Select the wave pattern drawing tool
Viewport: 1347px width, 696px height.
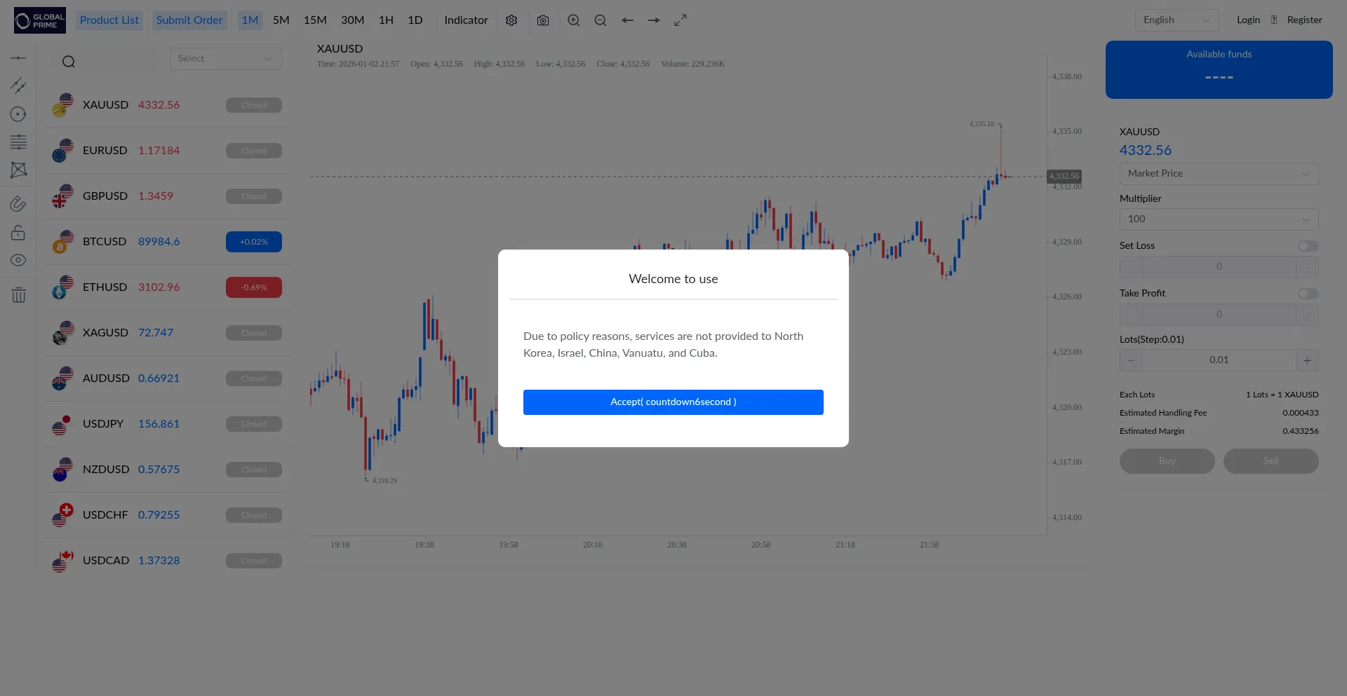[18, 170]
